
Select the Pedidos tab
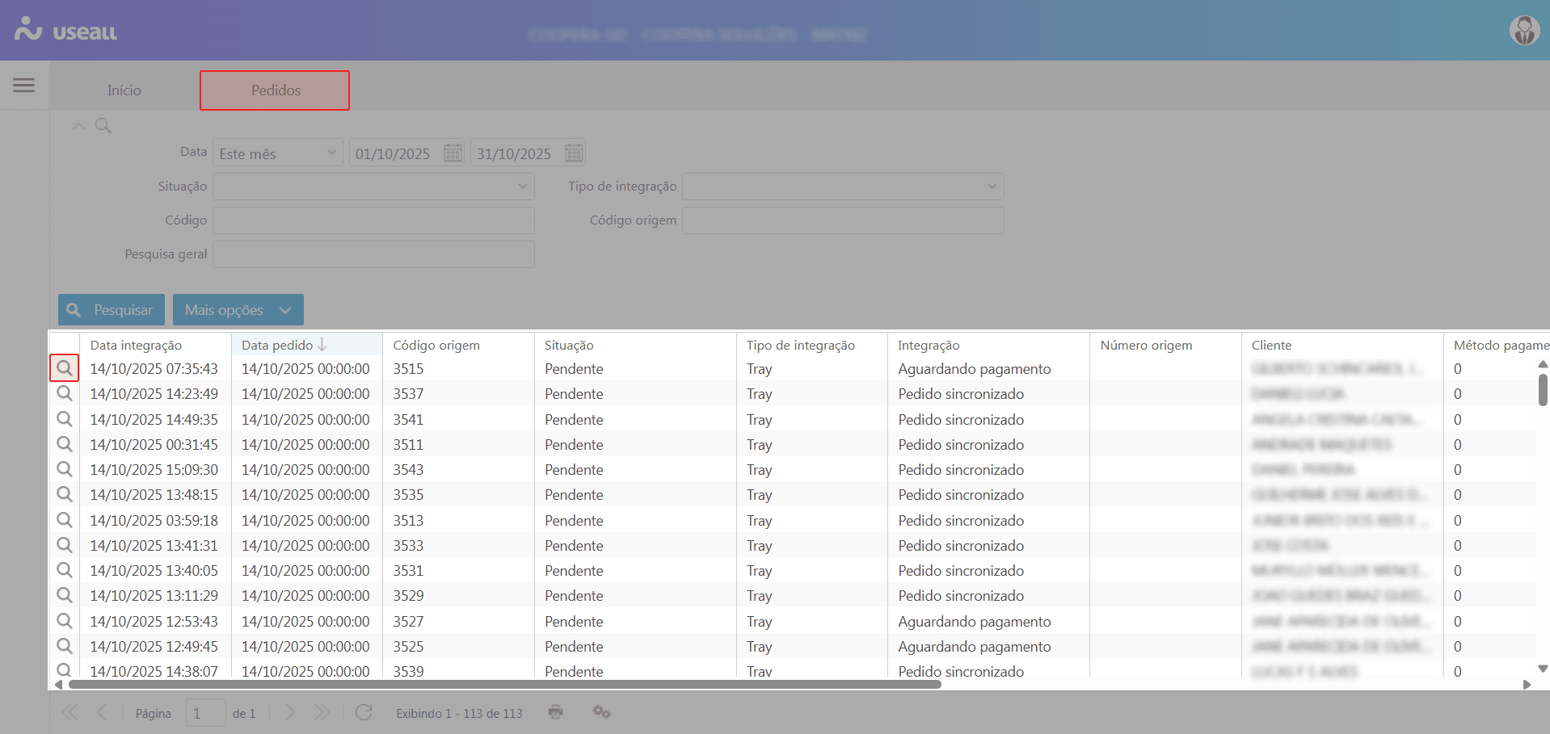coord(275,90)
